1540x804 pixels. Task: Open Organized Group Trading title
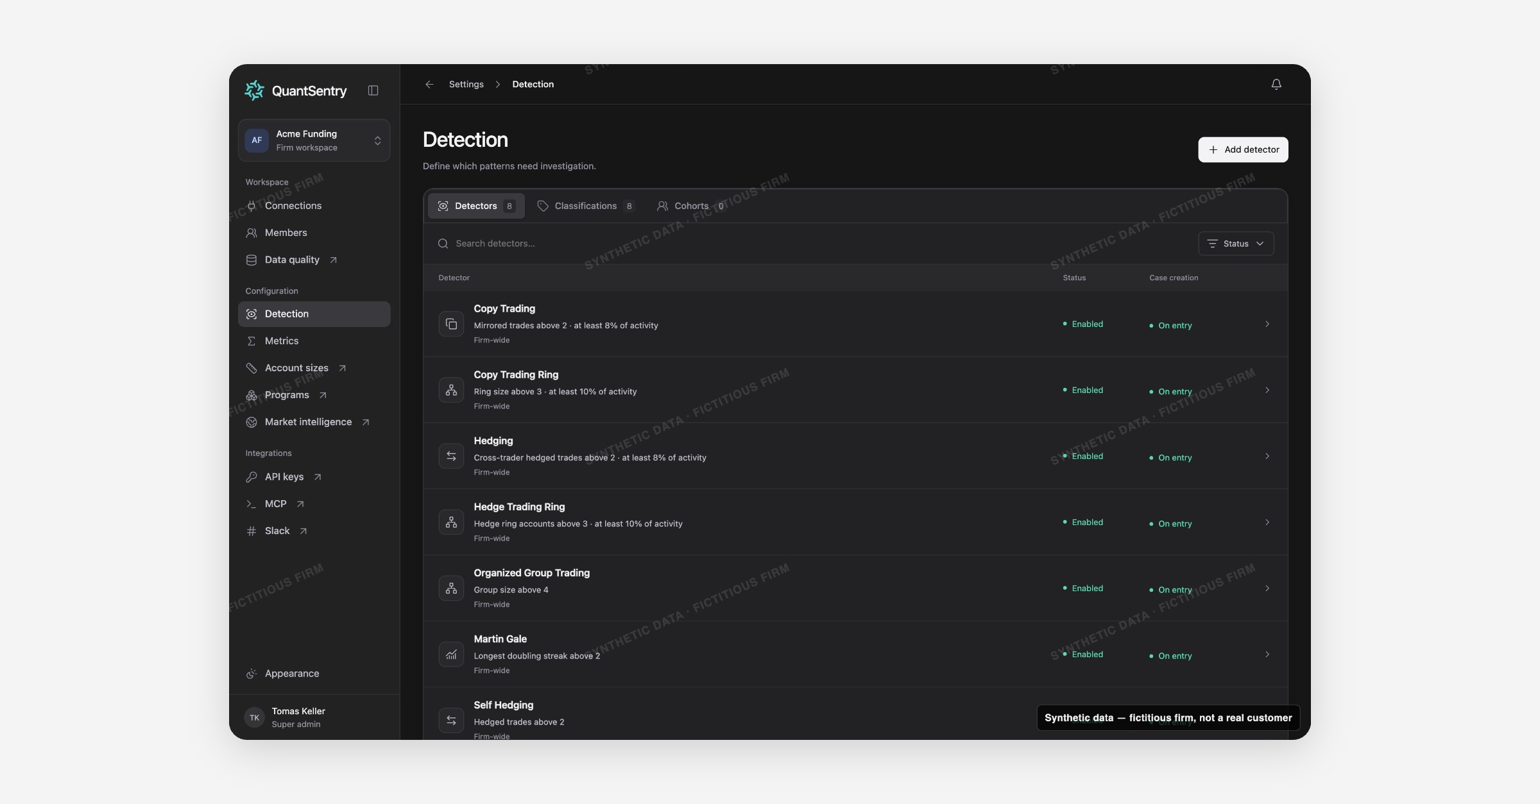(x=531, y=573)
